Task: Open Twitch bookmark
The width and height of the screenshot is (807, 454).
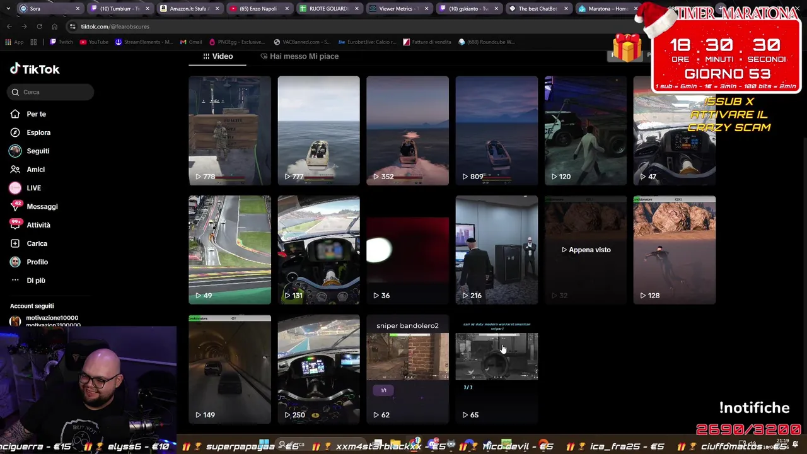Action: tap(61, 42)
